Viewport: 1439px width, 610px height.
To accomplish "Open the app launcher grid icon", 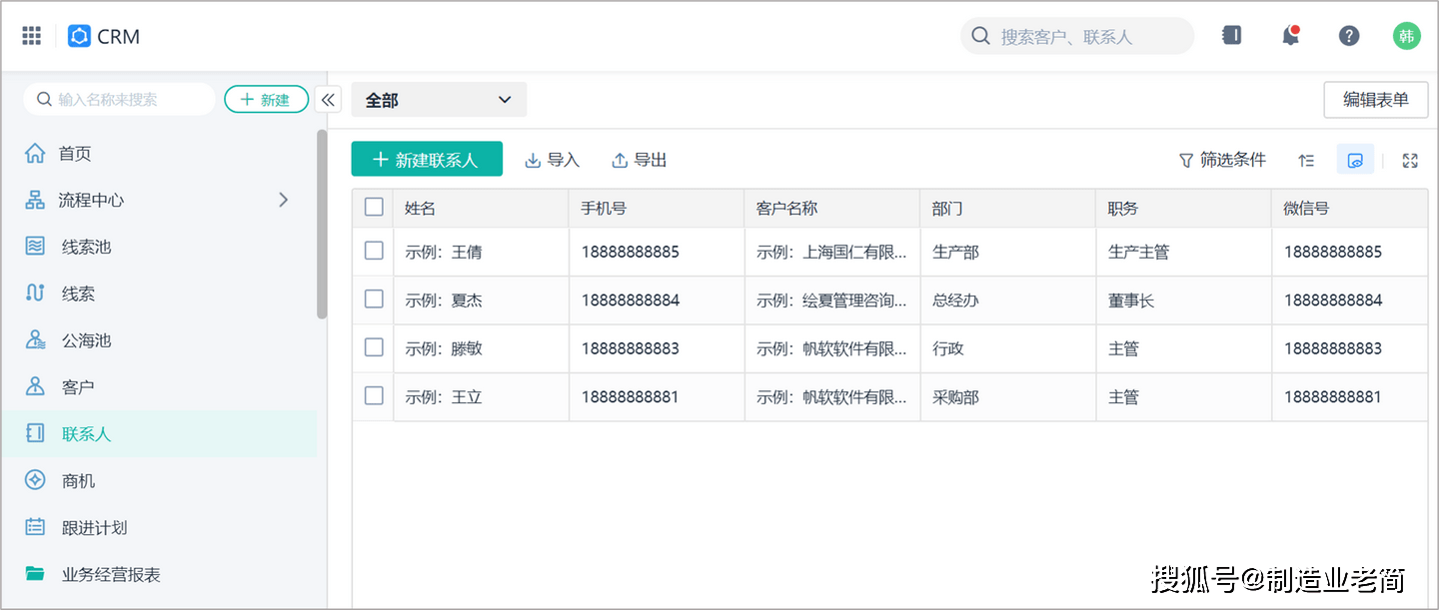I will click(x=30, y=35).
